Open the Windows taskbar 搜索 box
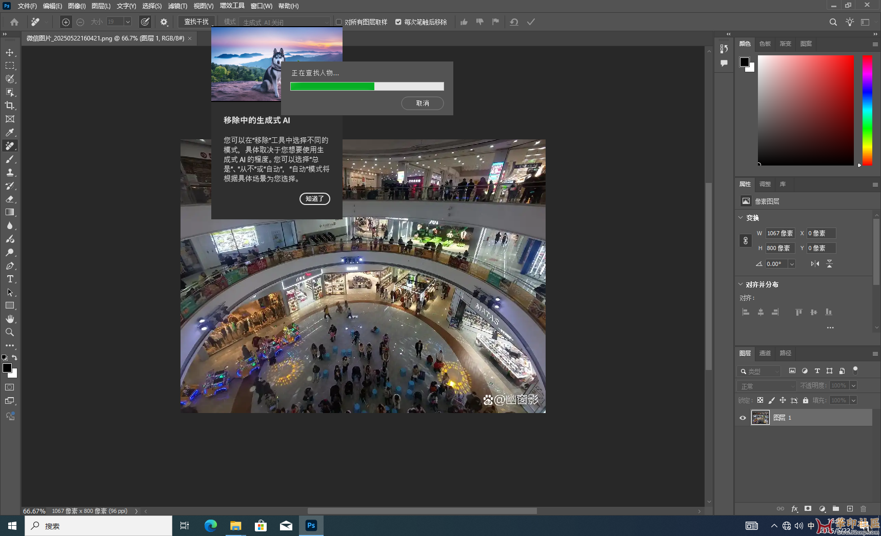This screenshot has width=881, height=536. click(98, 526)
